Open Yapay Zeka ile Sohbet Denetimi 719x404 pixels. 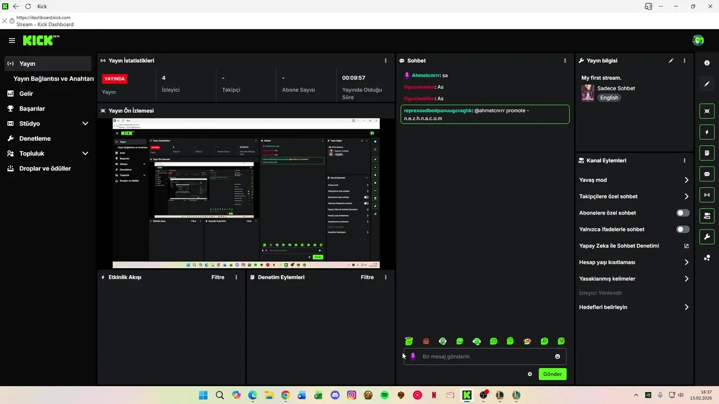[619, 246]
